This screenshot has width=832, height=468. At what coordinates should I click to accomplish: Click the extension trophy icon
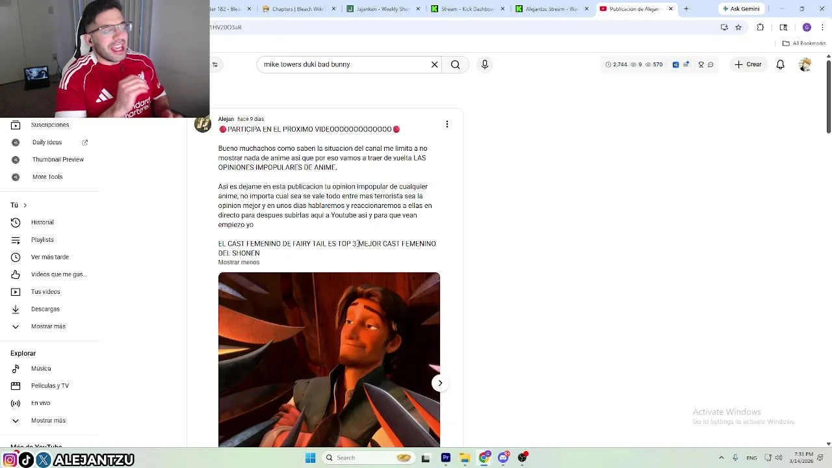click(701, 64)
